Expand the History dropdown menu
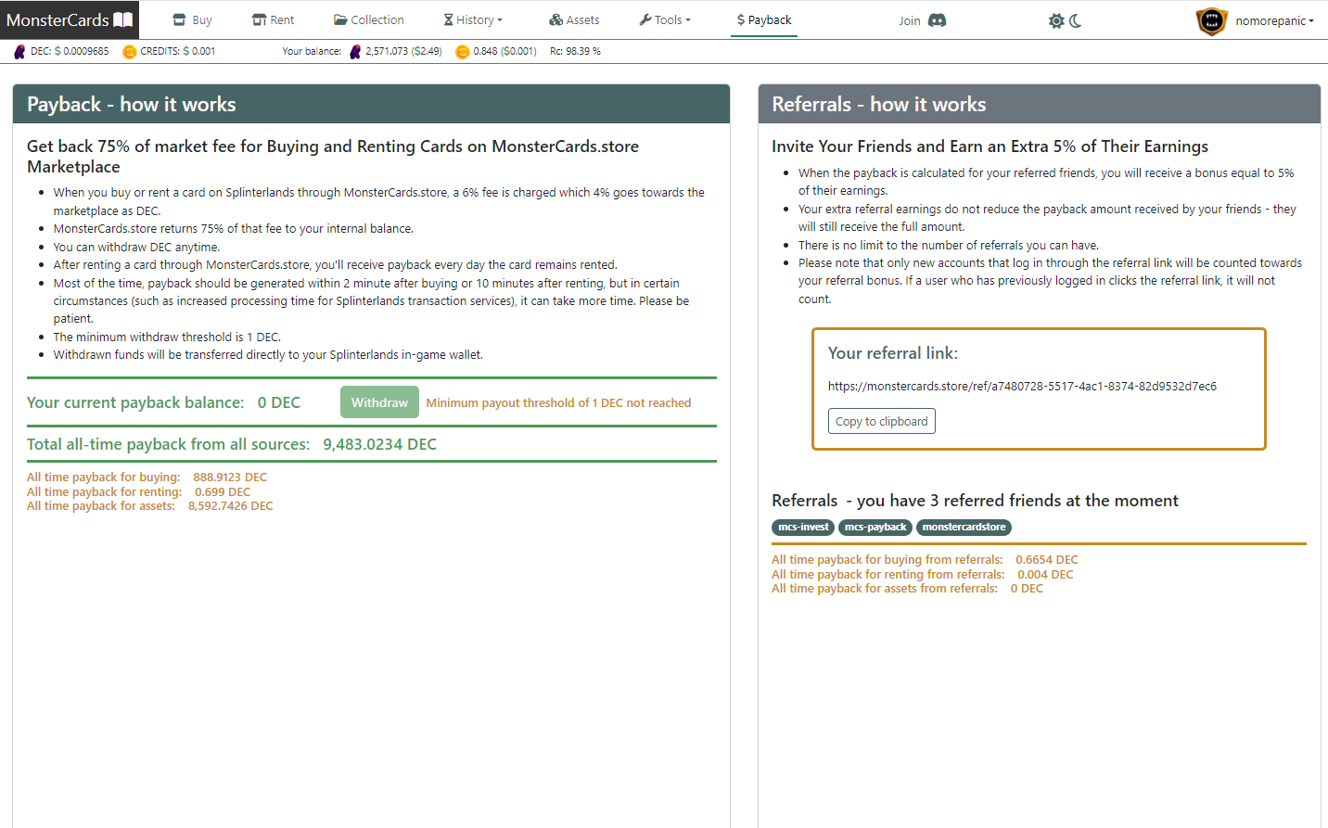Image resolution: width=1328 pixels, height=828 pixels. coord(473,19)
